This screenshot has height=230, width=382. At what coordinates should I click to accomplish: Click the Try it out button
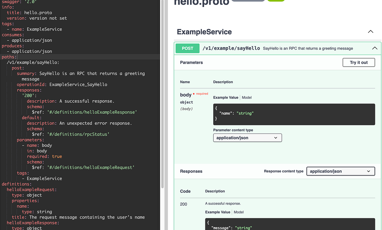click(359, 62)
